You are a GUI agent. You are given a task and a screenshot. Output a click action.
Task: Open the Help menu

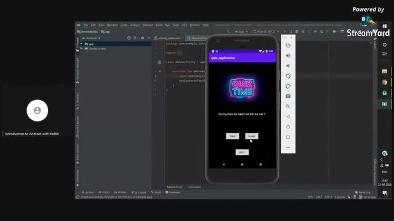[206, 25]
